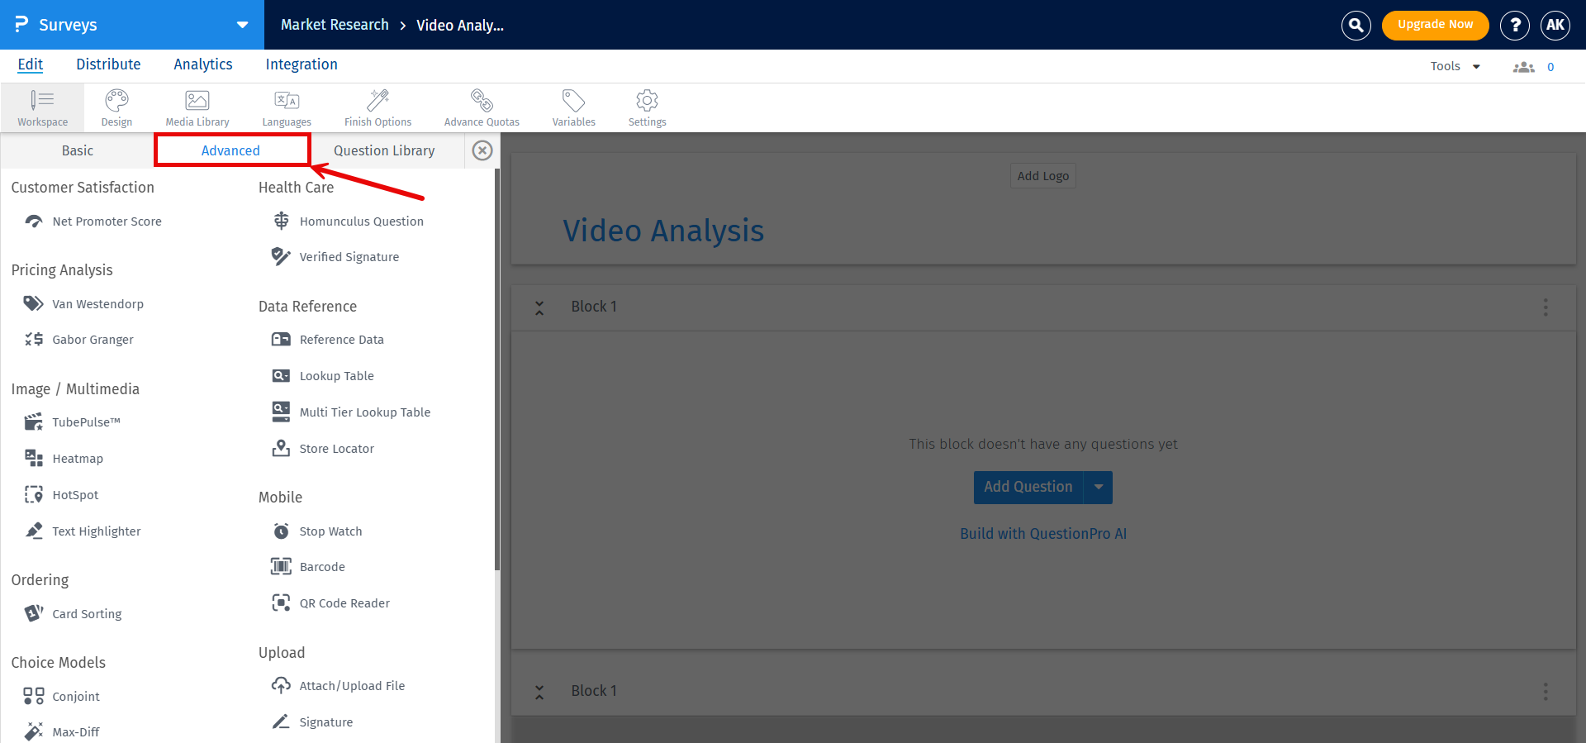Open the Integration menu
The image size is (1586, 743).
(302, 64)
